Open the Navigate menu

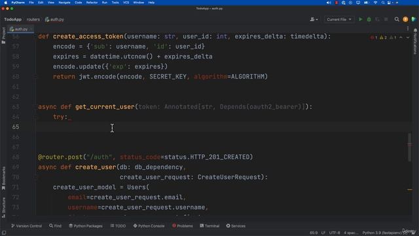(64, 3)
